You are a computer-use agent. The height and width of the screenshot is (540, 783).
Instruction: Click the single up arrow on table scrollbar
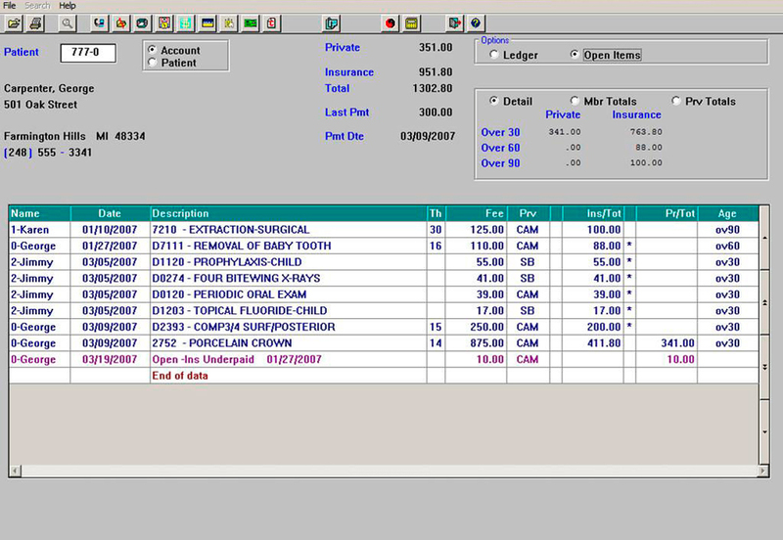[764, 238]
